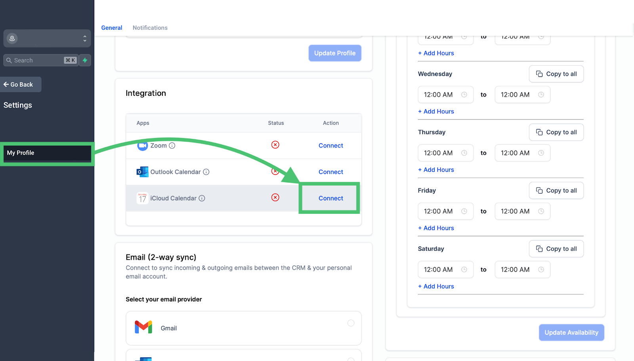634x361 pixels.
Task: Click the Search field in sidebar
Action: 41,60
